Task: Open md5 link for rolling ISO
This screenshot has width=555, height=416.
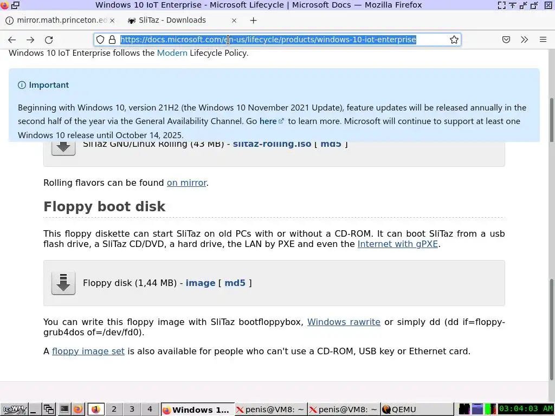Action: 331,144
